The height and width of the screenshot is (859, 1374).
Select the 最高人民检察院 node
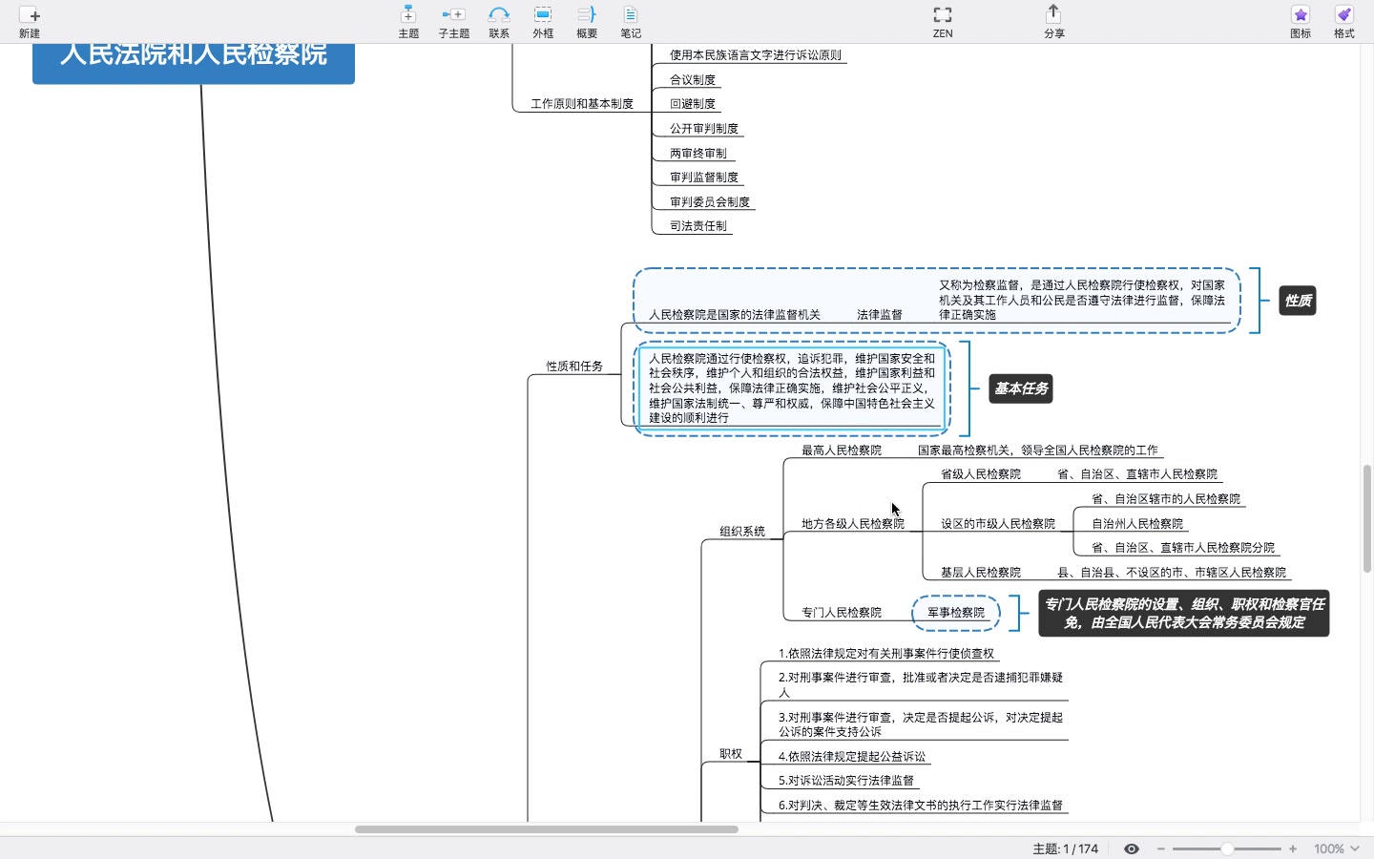click(842, 450)
